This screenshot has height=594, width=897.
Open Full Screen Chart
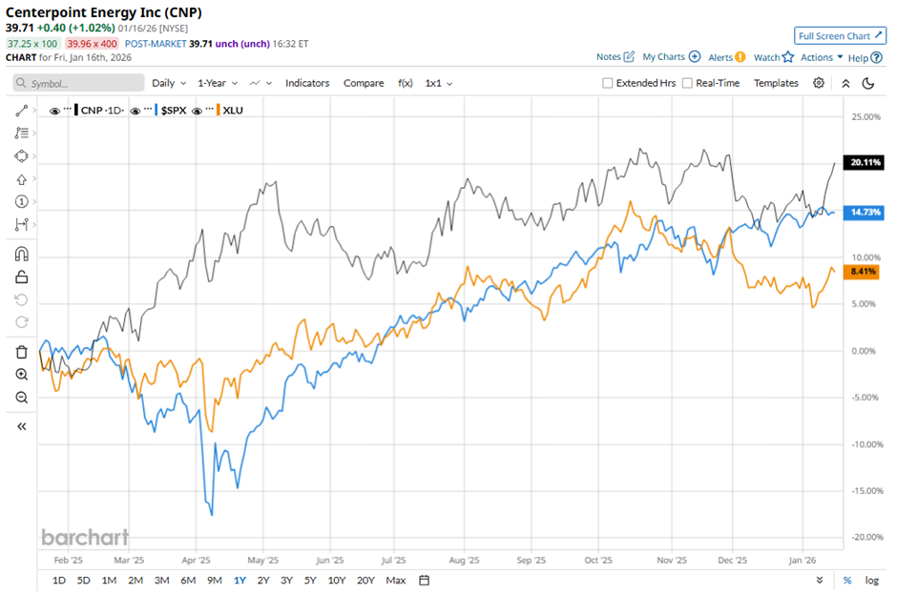pyautogui.click(x=840, y=35)
